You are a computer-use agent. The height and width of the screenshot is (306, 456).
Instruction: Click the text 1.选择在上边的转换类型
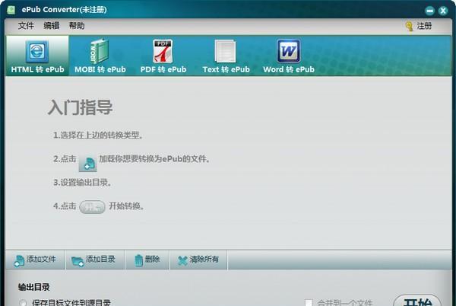(98, 135)
